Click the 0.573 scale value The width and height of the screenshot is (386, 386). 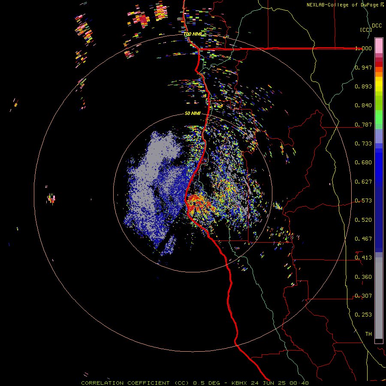(363, 201)
